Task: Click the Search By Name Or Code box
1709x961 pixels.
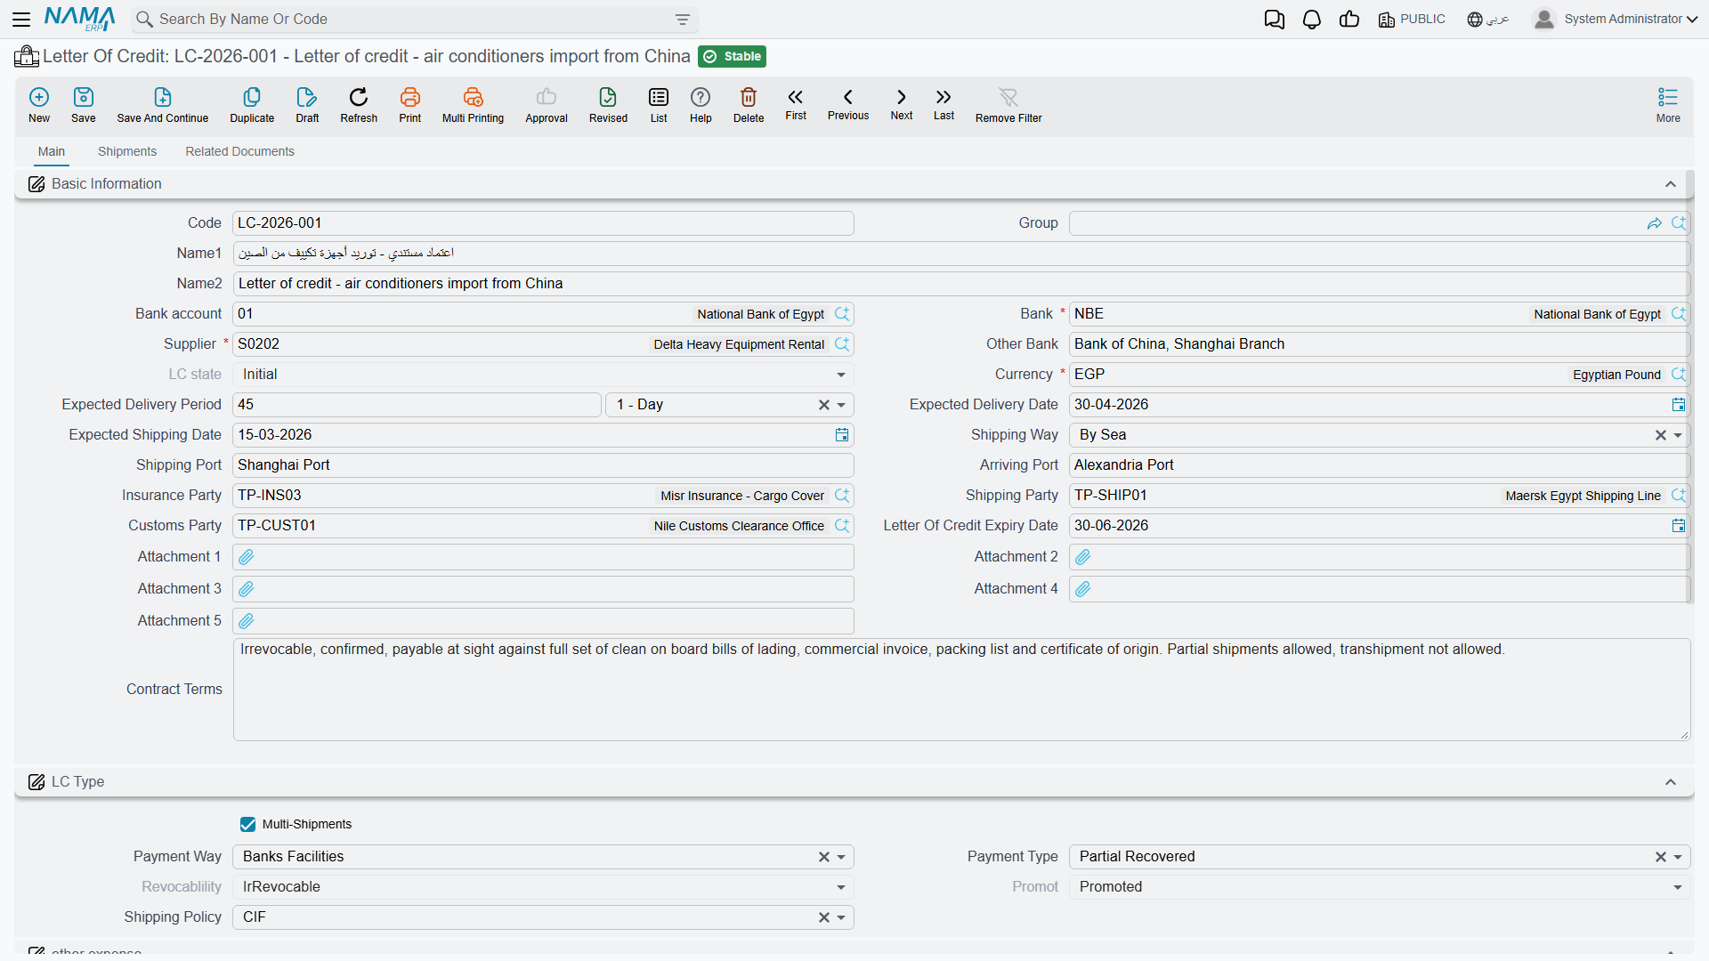Action: coord(414,20)
